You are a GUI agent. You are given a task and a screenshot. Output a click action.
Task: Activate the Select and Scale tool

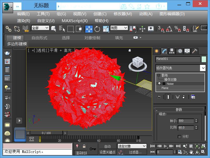pyautogui.click(x=106, y=29)
